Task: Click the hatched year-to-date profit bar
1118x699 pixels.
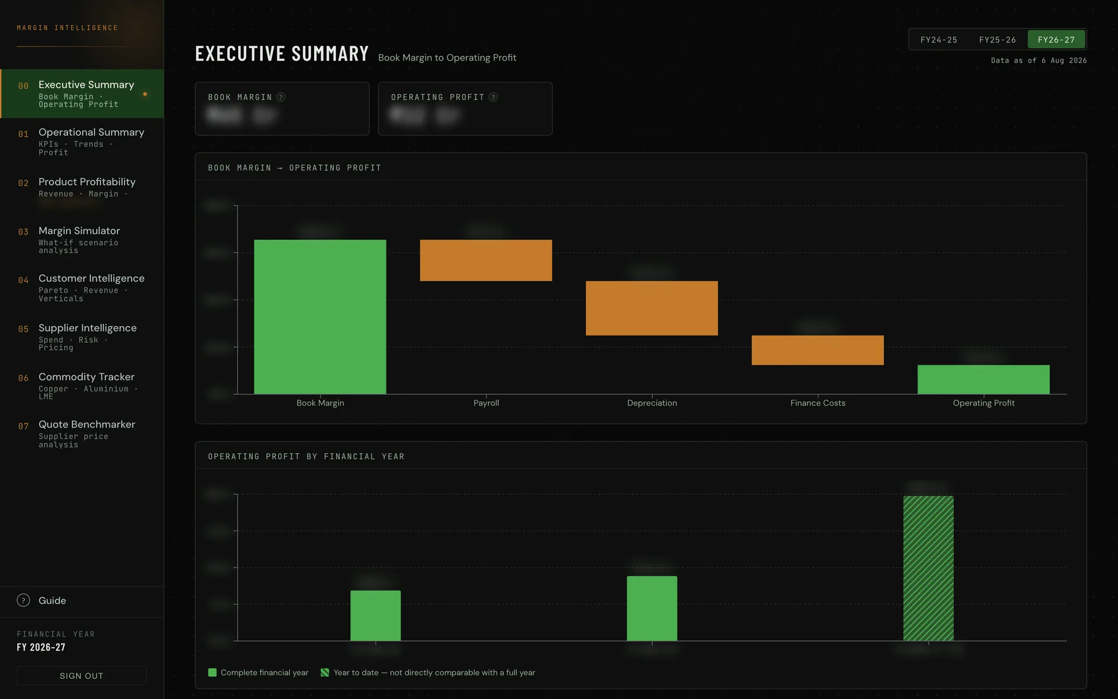Action: 928,568
